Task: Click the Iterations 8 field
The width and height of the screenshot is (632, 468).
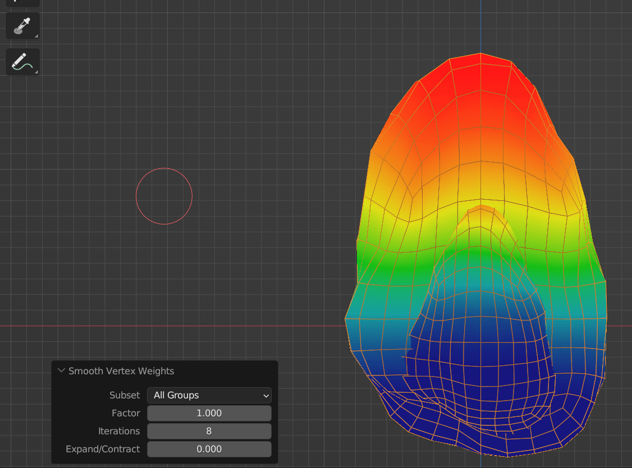Action: pos(209,432)
